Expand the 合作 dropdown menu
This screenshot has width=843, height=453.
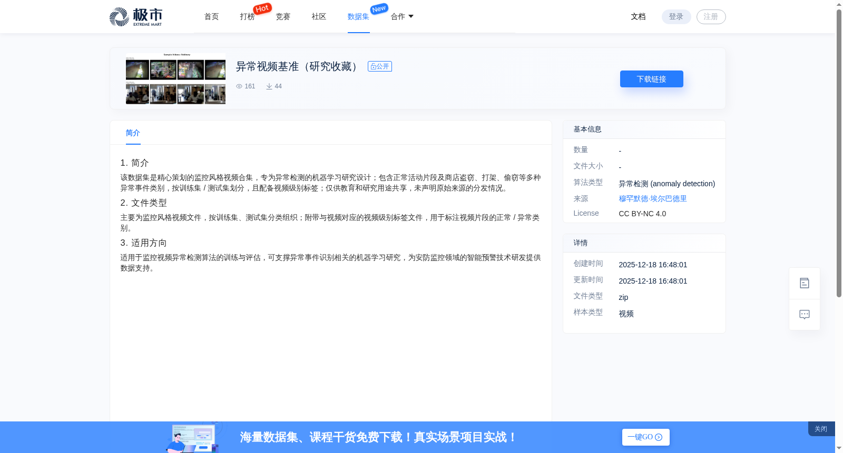click(x=402, y=16)
